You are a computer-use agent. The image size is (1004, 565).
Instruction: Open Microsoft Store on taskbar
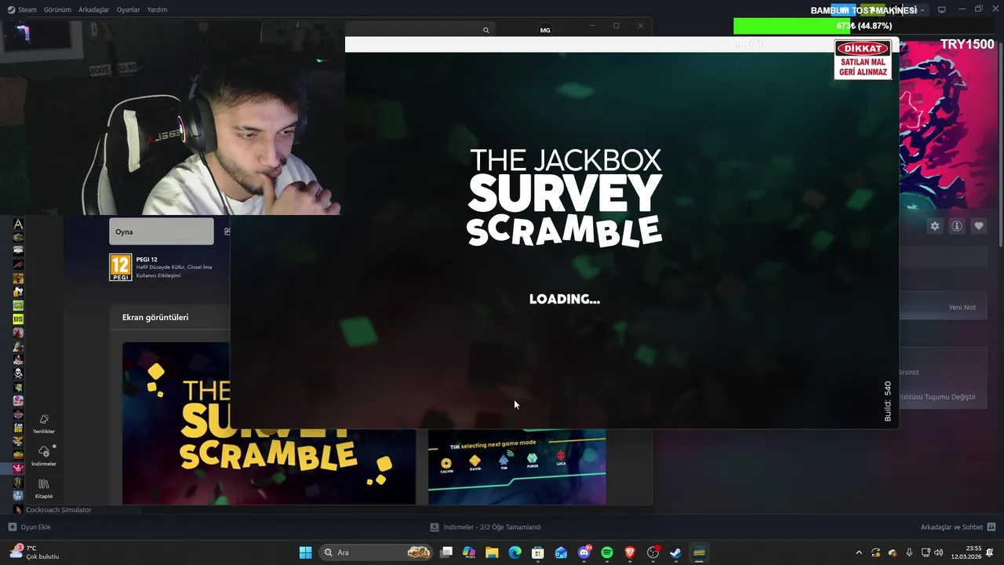(x=538, y=552)
